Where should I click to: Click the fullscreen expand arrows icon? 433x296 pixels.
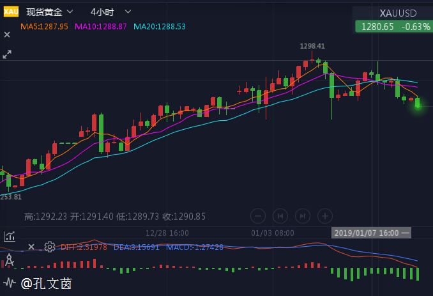pyautogui.click(x=7, y=54)
